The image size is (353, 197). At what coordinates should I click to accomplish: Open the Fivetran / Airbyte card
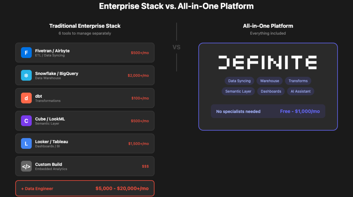tap(85, 53)
